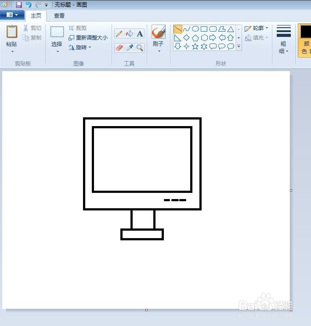Select the Right arrow shape

(213, 38)
